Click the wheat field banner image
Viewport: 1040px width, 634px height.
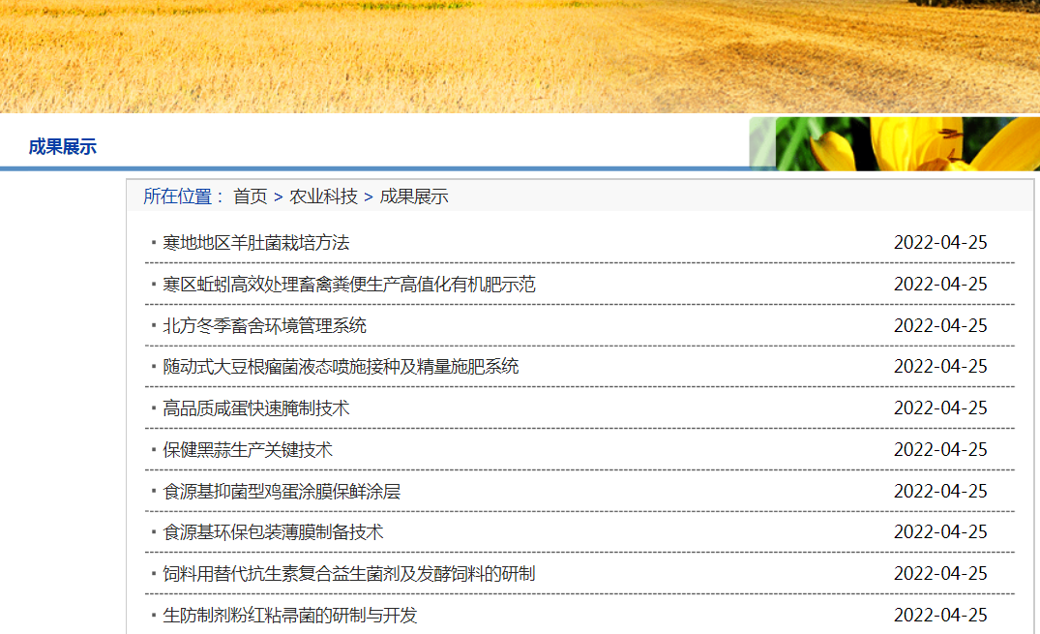pyautogui.click(x=520, y=56)
